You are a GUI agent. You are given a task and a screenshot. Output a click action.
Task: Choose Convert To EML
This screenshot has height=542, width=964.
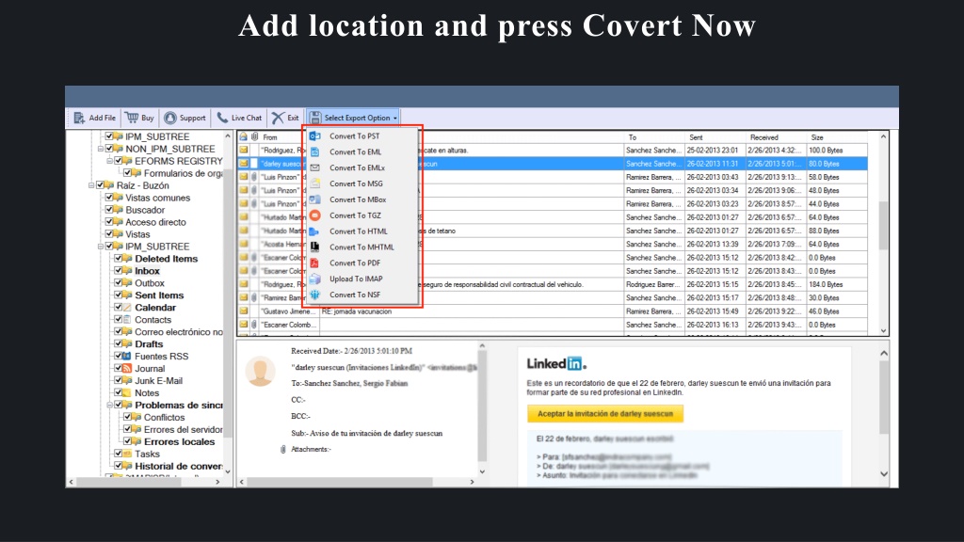355,151
